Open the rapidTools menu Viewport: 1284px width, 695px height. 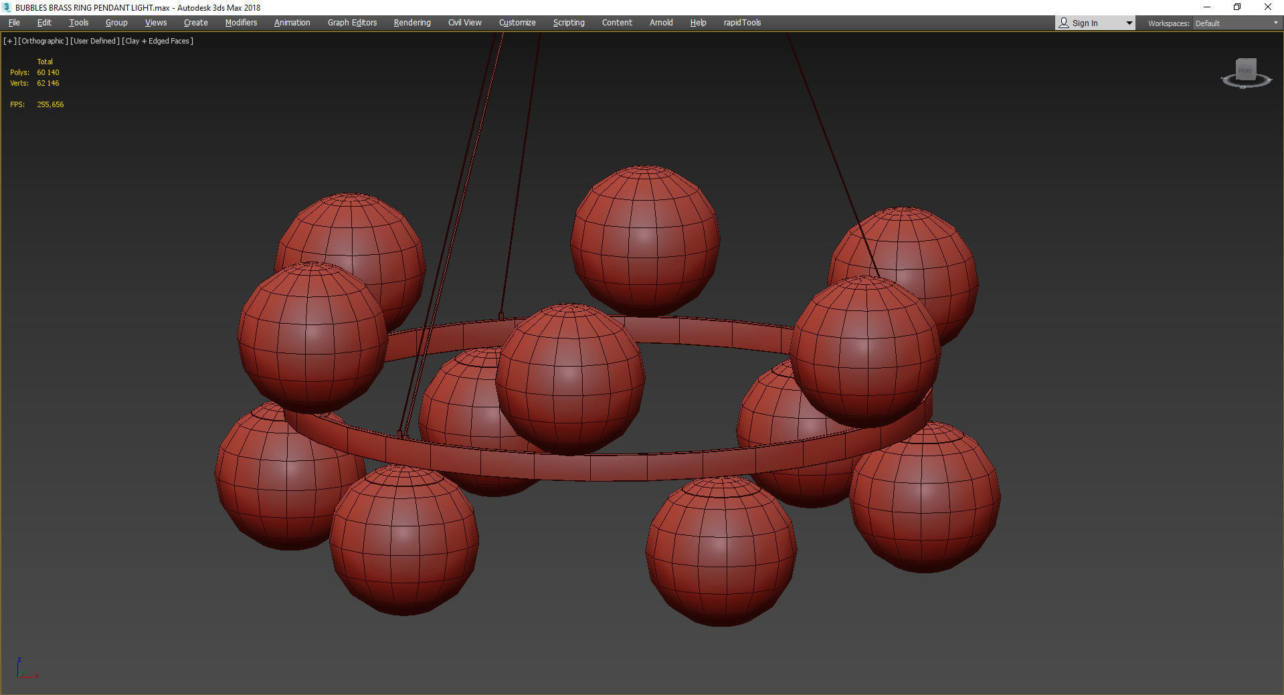coord(742,23)
